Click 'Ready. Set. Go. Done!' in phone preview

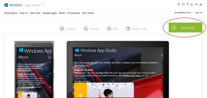tap(26, 74)
